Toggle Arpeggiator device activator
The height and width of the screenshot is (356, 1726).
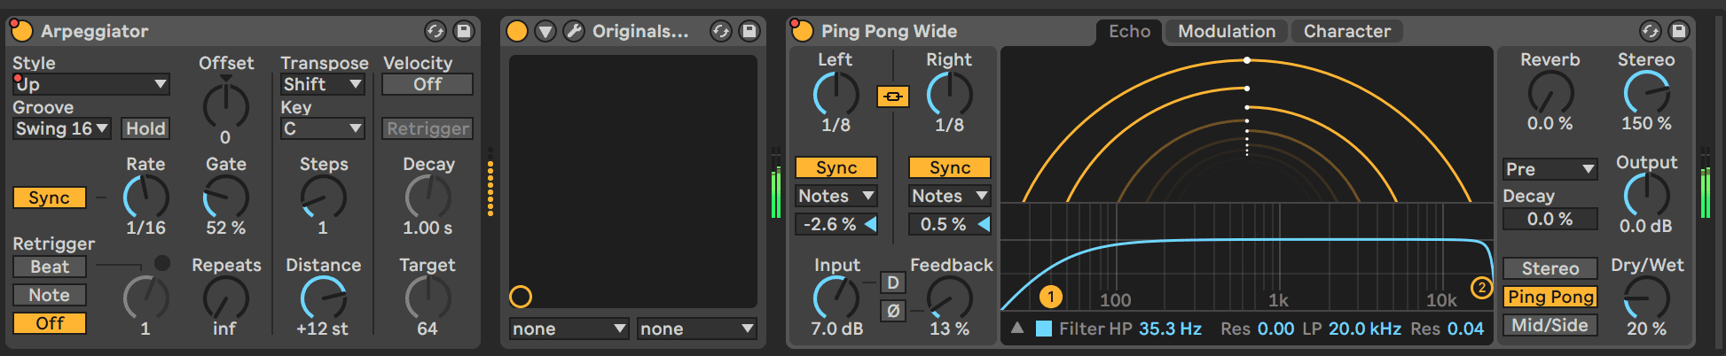point(21,31)
